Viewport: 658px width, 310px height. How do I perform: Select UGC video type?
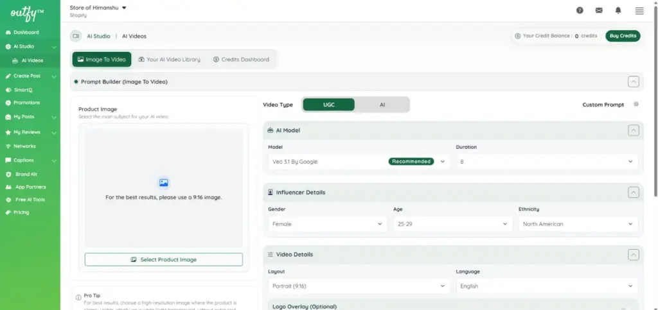[x=328, y=105]
